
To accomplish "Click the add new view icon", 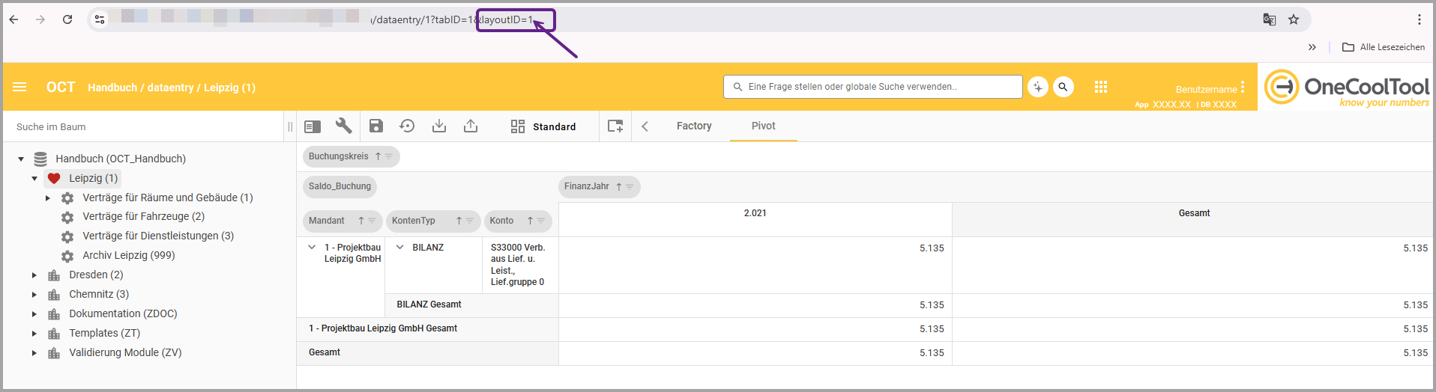I will [615, 126].
